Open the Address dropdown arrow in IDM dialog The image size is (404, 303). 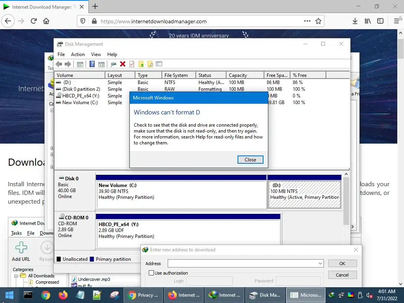click(320, 263)
